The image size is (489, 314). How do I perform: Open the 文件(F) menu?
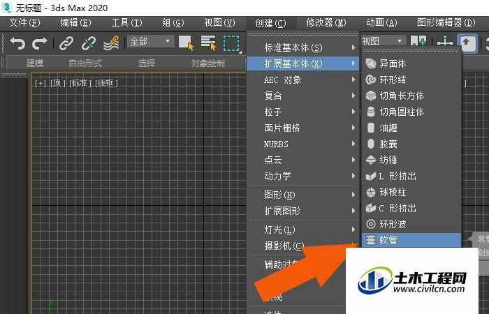[x=24, y=23]
